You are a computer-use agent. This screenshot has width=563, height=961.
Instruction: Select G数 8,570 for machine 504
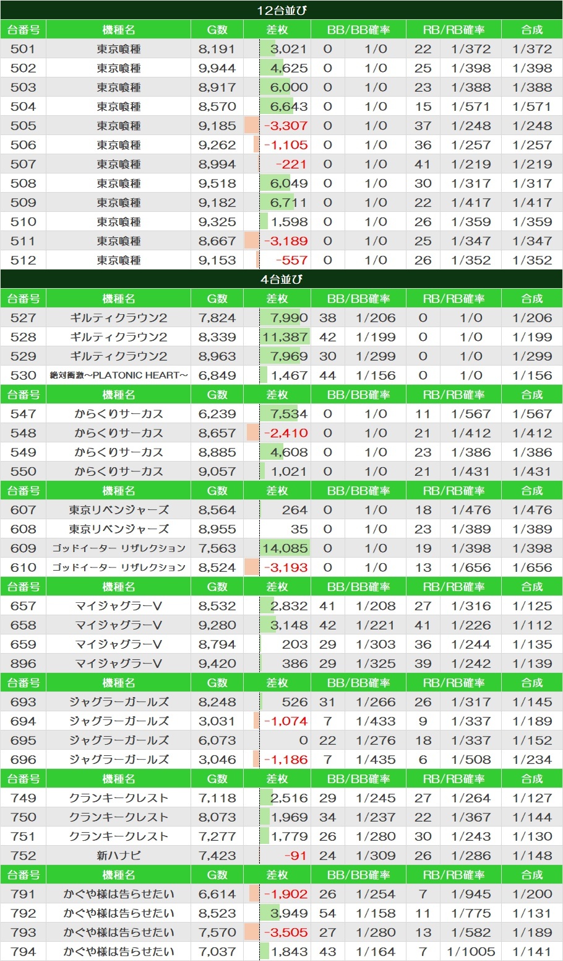click(x=217, y=107)
